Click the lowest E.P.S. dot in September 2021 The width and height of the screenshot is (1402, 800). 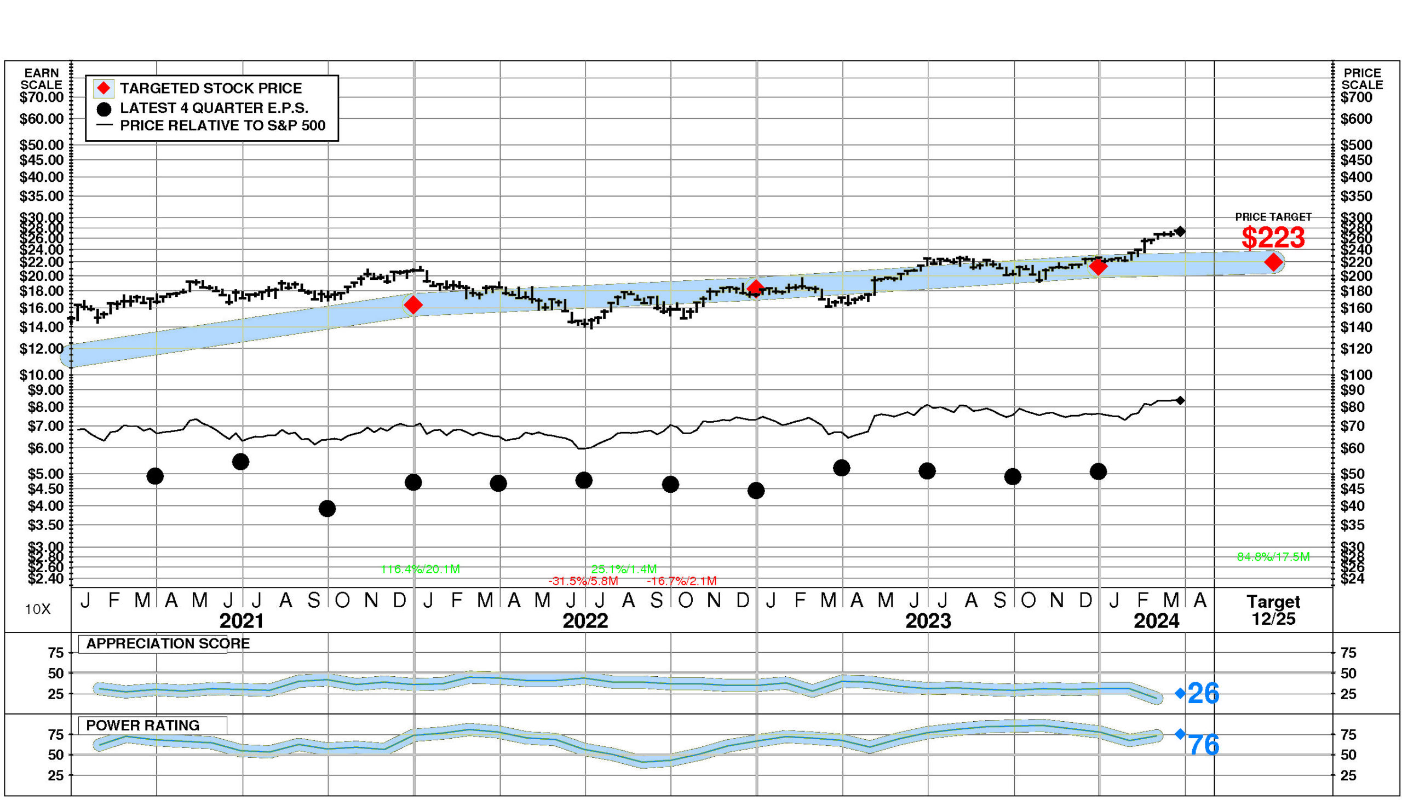(327, 509)
